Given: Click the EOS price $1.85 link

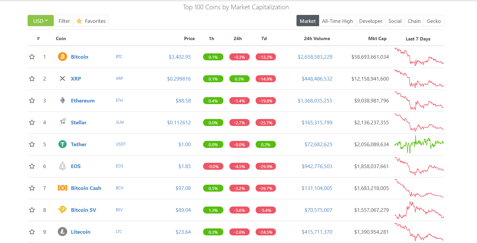Looking at the screenshot, I should tap(184, 166).
